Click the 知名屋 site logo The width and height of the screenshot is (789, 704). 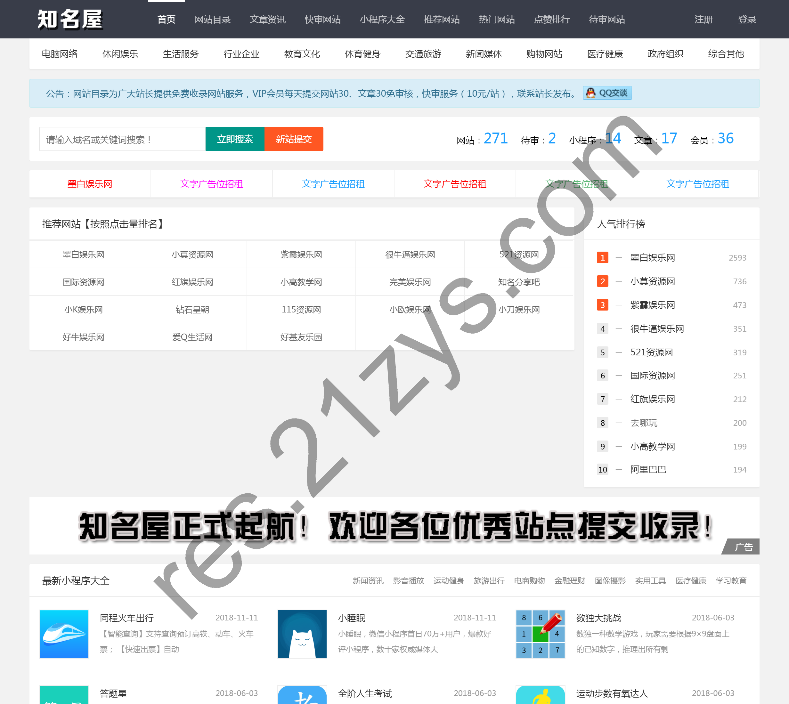[x=70, y=19]
